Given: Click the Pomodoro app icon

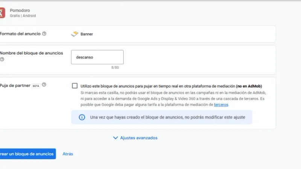Looking at the screenshot, I should pyautogui.click(x=2, y=13).
